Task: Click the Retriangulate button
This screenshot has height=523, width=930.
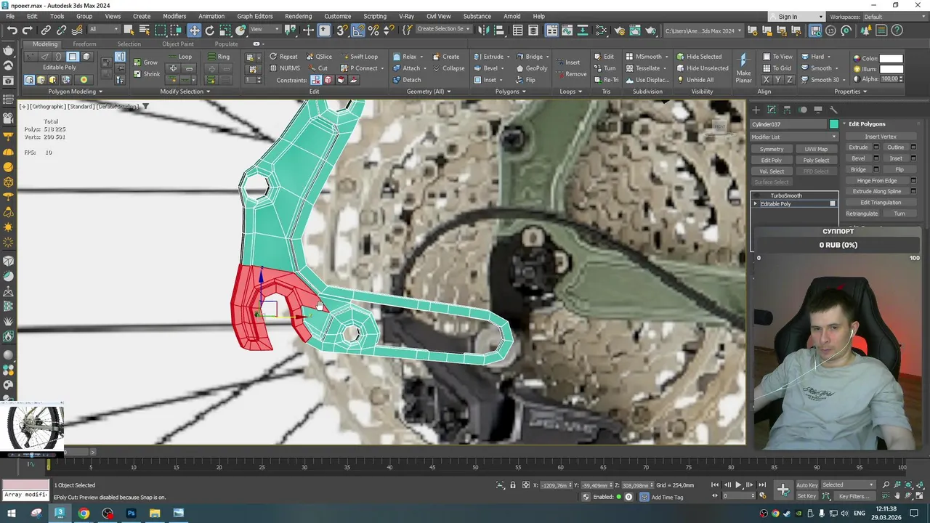Action: (862, 214)
